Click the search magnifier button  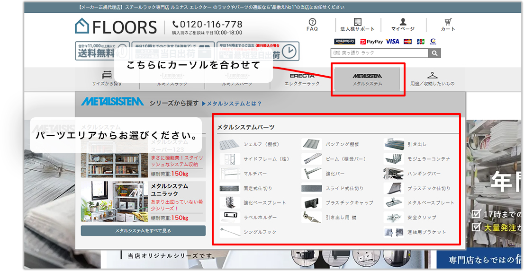pyautogui.click(x=434, y=53)
